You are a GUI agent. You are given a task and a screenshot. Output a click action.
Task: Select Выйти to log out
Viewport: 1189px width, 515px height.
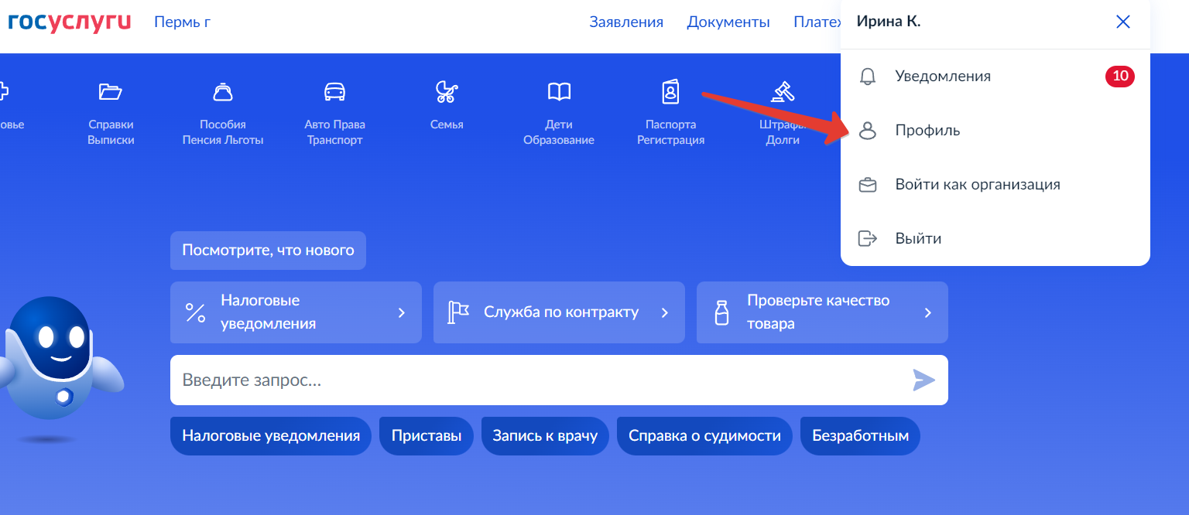(x=918, y=238)
